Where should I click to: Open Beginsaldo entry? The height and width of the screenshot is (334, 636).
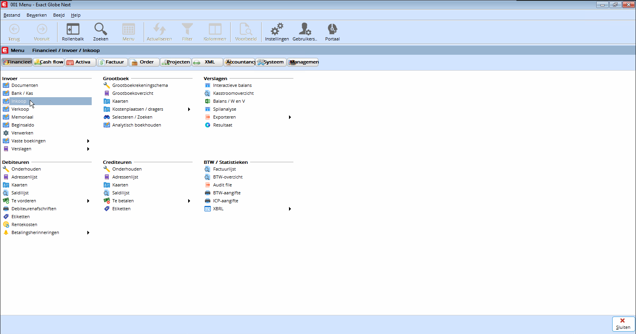click(x=23, y=125)
